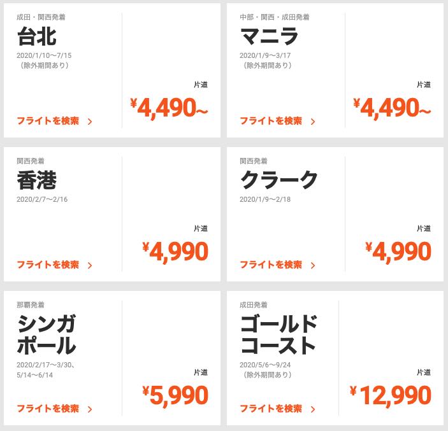Click the chevron arrow in the 台北 card
The image size is (448, 431).
(90, 122)
